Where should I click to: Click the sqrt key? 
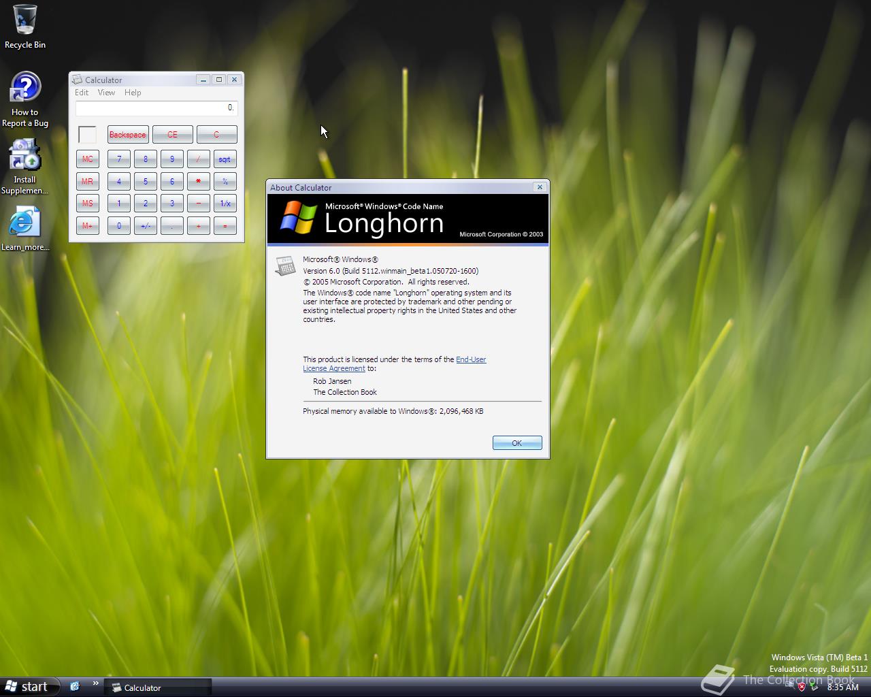click(x=225, y=159)
